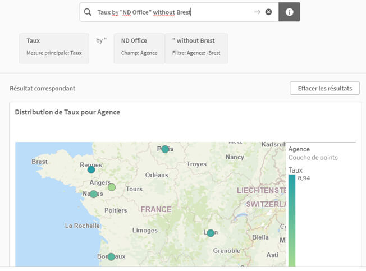Submit query with the arrow icon
This screenshot has height=271, width=366.
tap(257, 12)
